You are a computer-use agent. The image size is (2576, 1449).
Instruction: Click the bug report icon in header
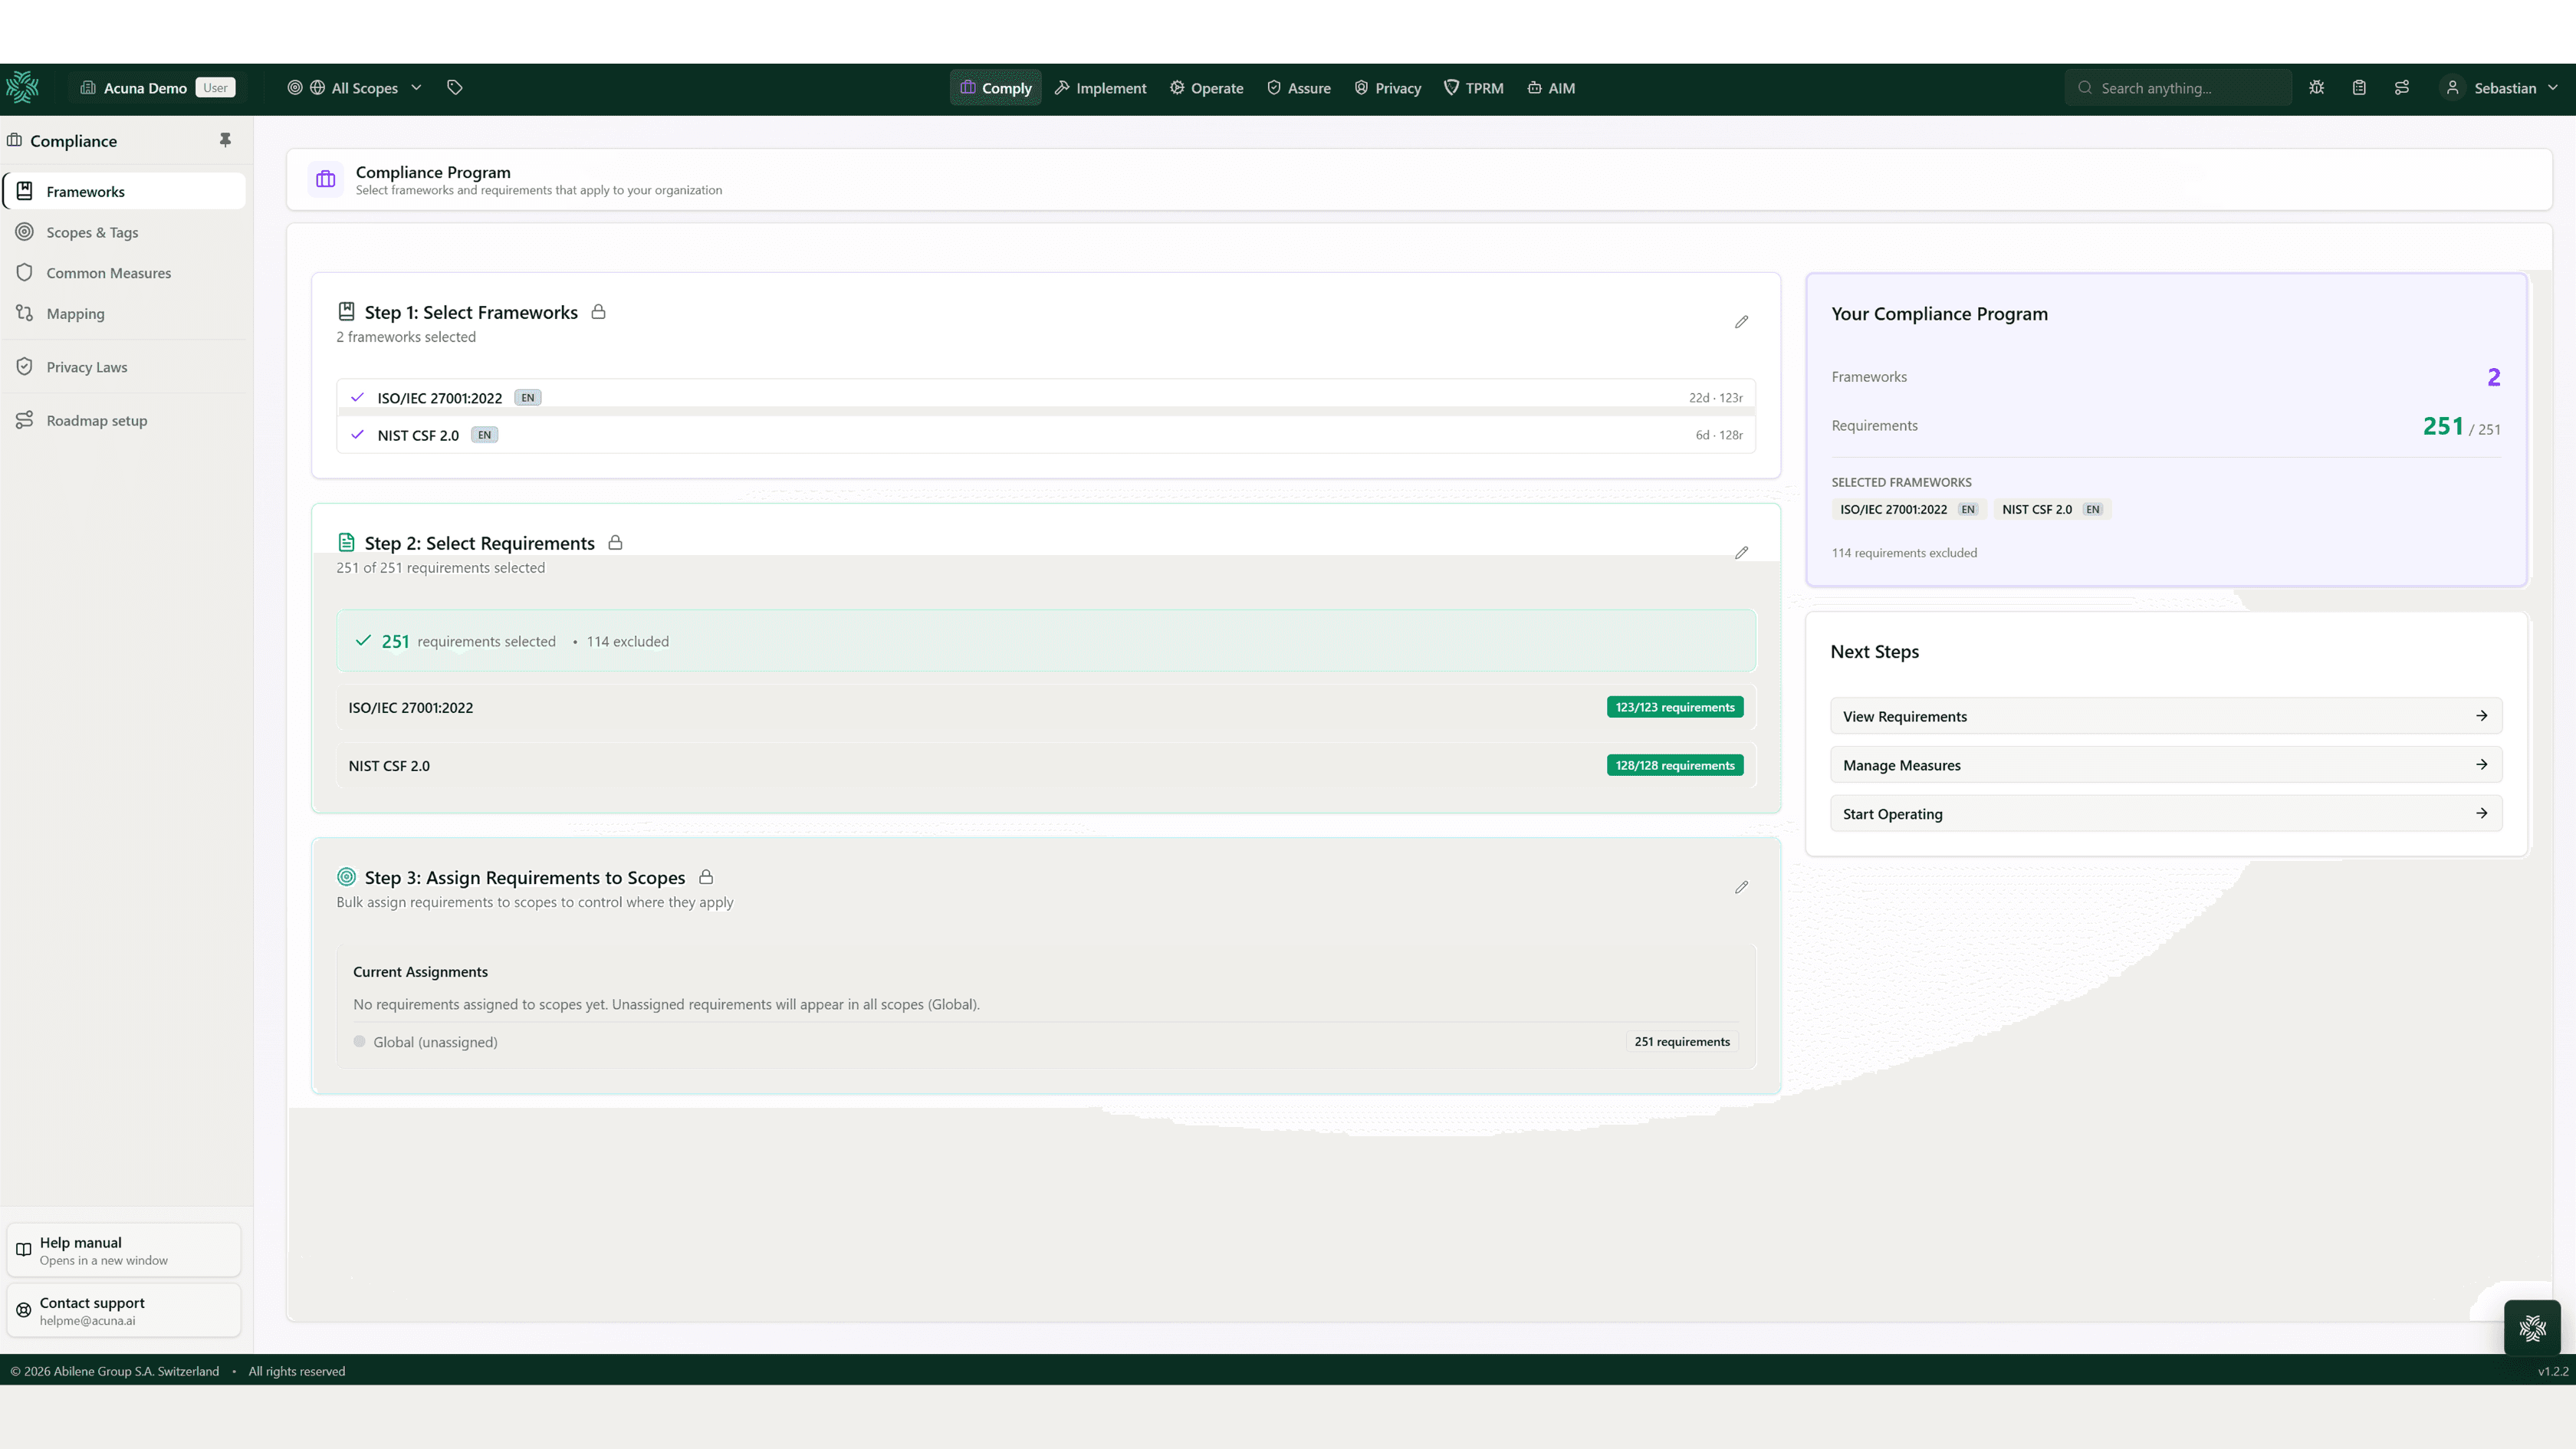click(x=2316, y=88)
